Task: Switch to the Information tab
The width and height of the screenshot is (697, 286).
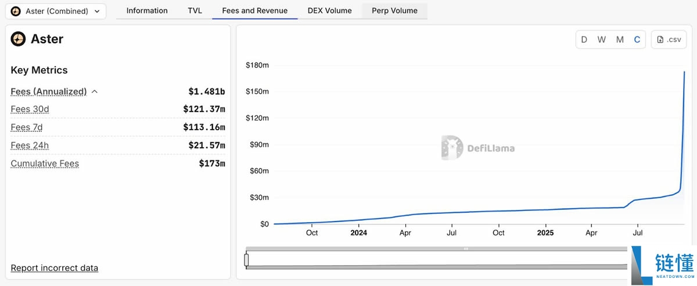Action: point(147,10)
